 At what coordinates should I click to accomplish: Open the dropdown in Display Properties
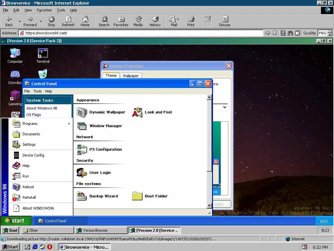click(x=224, y=107)
